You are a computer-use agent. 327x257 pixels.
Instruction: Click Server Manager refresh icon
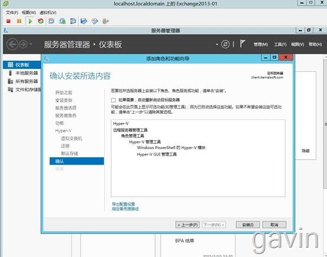pyautogui.click(x=225, y=44)
